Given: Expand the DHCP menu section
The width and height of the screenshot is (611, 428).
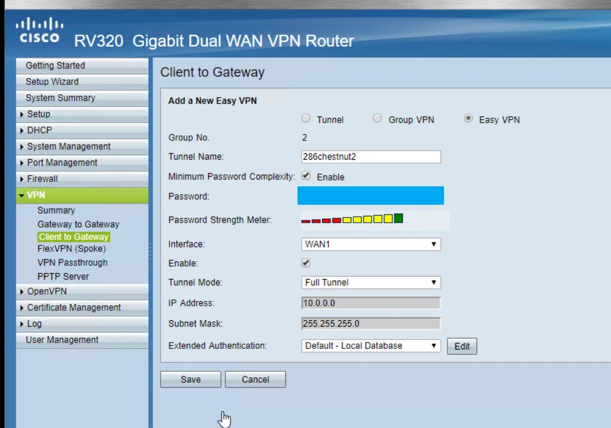Looking at the screenshot, I should [x=82, y=130].
